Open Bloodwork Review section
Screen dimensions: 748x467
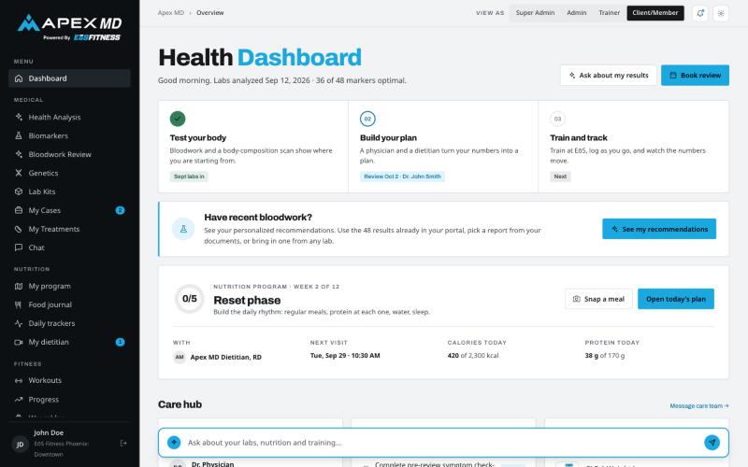tap(69, 154)
